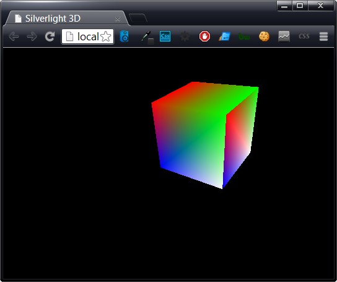The width and height of the screenshot is (337, 282).
Task: Click the blue sticky note extension icon
Action: pyautogui.click(x=225, y=37)
